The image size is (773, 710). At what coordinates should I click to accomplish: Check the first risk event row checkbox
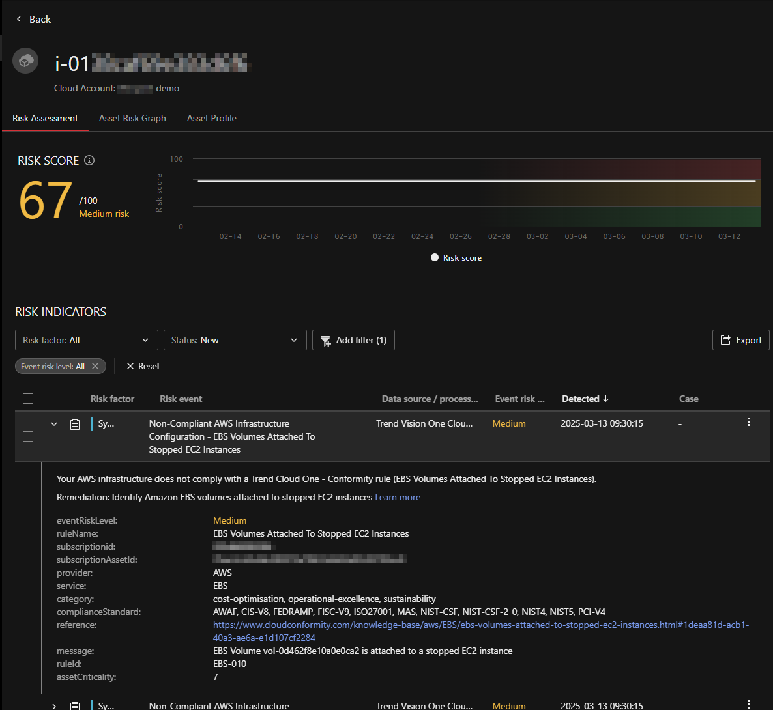pyautogui.click(x=28, y=436)
